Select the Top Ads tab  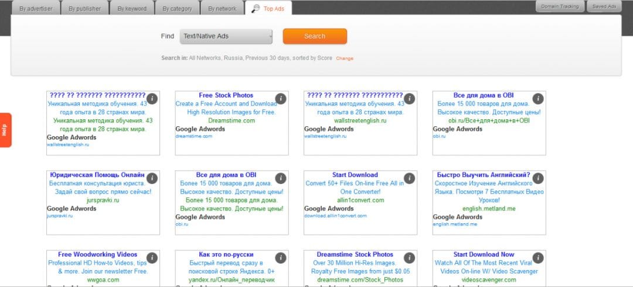click(x=268, y=8)
